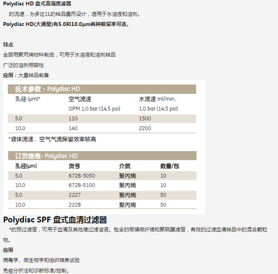This screenshot has width=278, height=274.
Task: Click the footnote '*液体流速，空气气流保留效率较高'
Action: pyautogui.click(x=52, y=139)
